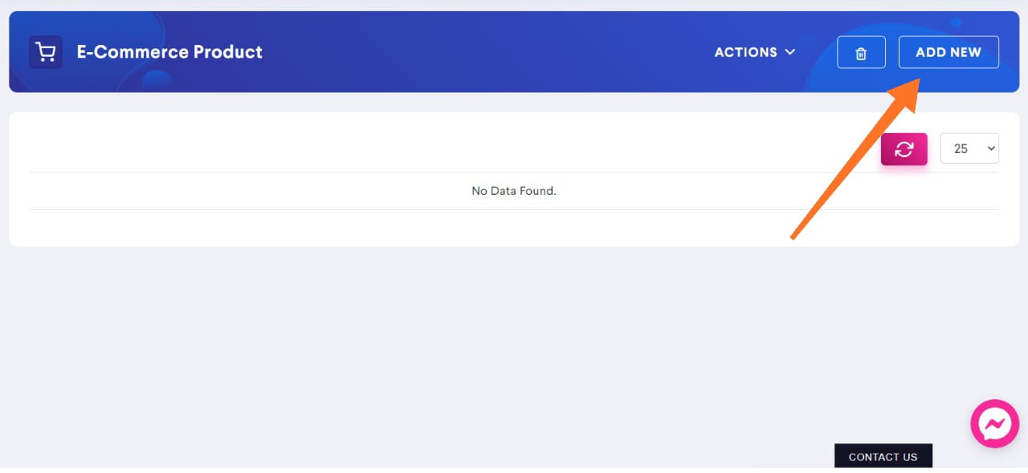The image size is (1028, 473).
Task: Click the small caret in page-size box
Action: point(990,149)
